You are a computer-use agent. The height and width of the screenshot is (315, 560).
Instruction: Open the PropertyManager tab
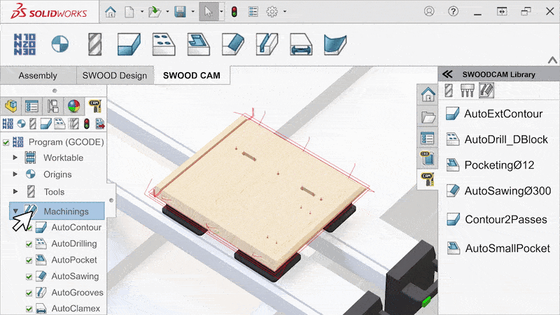click(x=31, y=106)
